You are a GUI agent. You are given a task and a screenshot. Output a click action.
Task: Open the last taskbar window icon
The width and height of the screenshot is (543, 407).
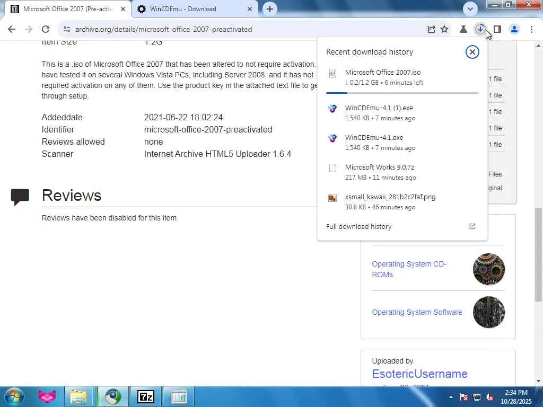[179, 396]
